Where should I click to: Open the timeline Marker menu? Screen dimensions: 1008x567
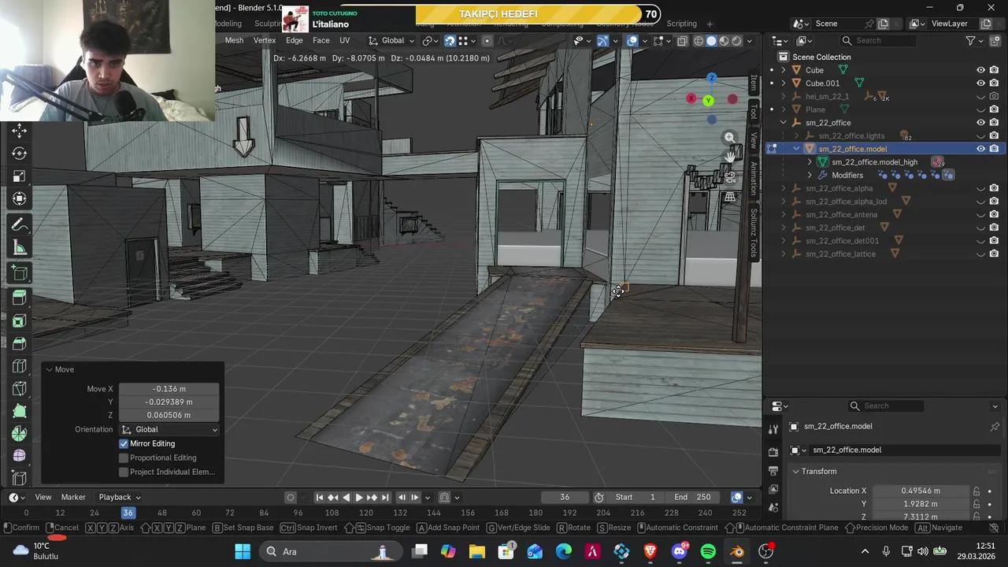[x=73, y=497]
